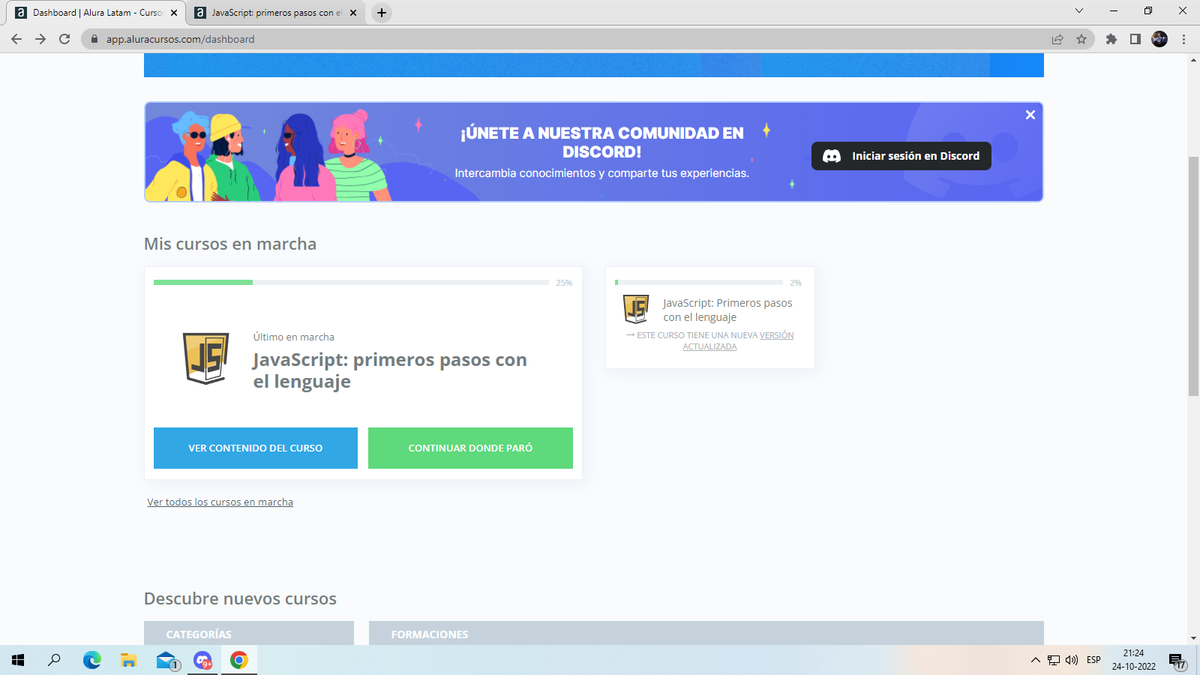This screenshot has height=675, width=1200.
Task: Expand the tab search dropdown arrow
Action: pyautogui.click(x=1079, y=10)
